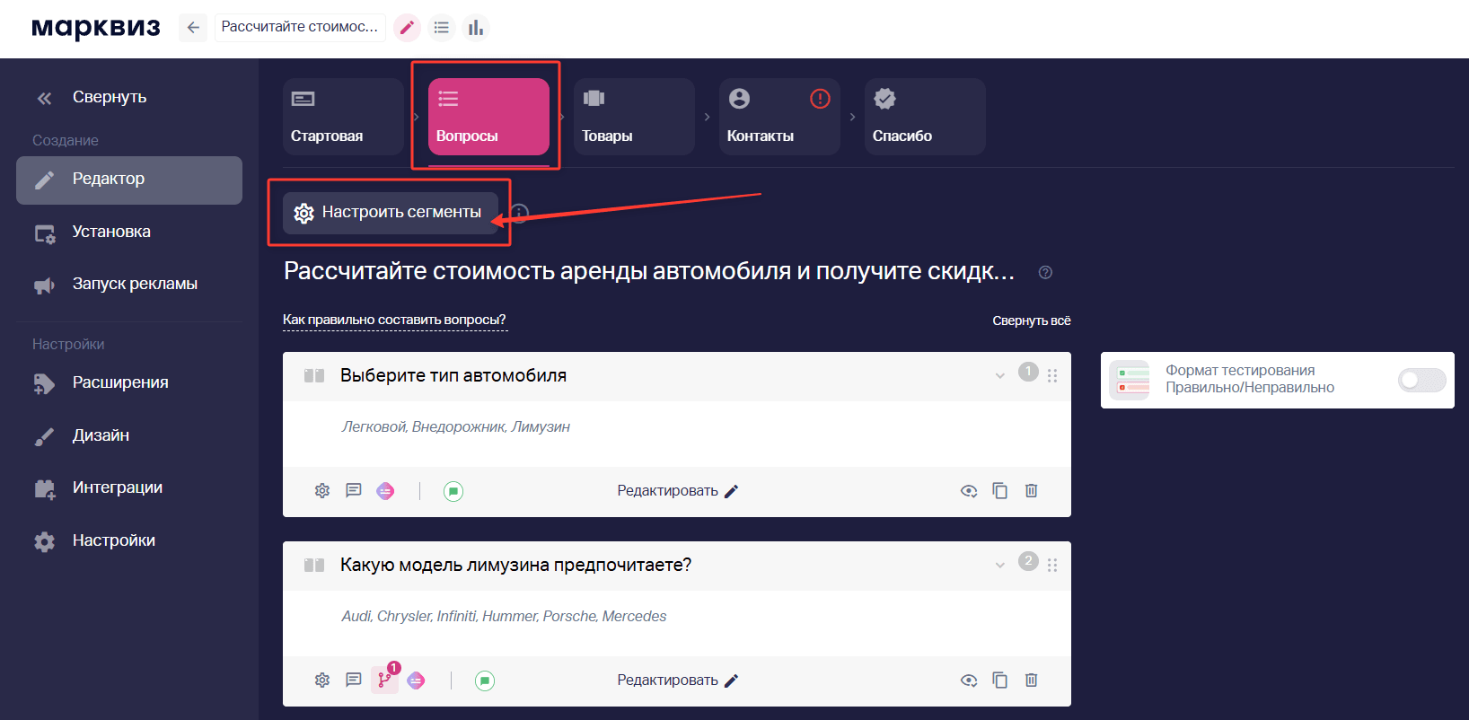Go back using the arrow button

tap(193, 27)
